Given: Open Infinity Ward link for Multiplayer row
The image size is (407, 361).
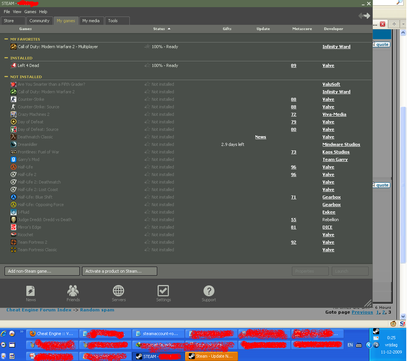Looking at the screenshot, I should pyautogui.click(x=336, y=47).
